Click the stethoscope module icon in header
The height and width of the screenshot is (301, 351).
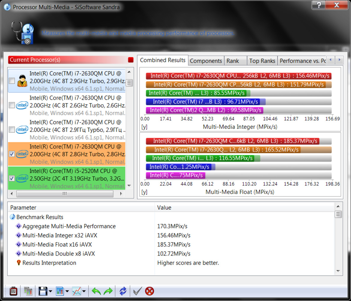(23, 33)
